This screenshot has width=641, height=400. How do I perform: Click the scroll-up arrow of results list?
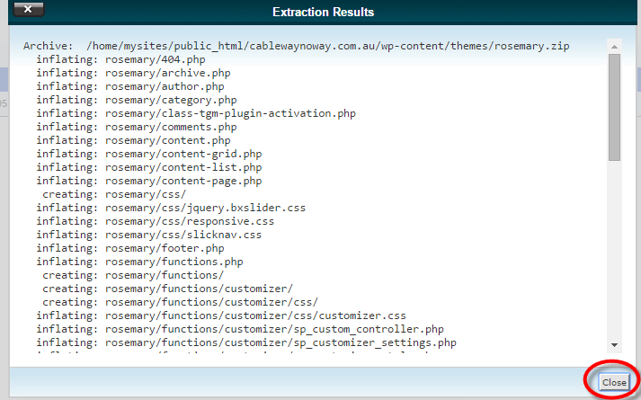(614, 44)
